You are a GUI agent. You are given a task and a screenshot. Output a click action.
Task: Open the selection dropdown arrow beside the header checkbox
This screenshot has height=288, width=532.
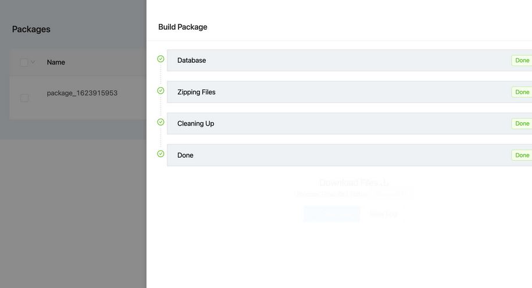pyautogui.click(x=33, y=62)
